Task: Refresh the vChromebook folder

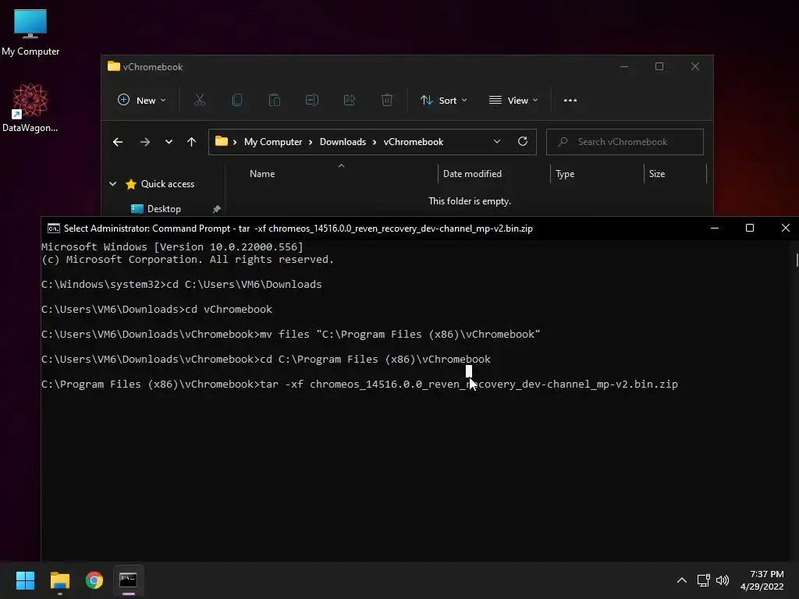Action: (523, 142)
